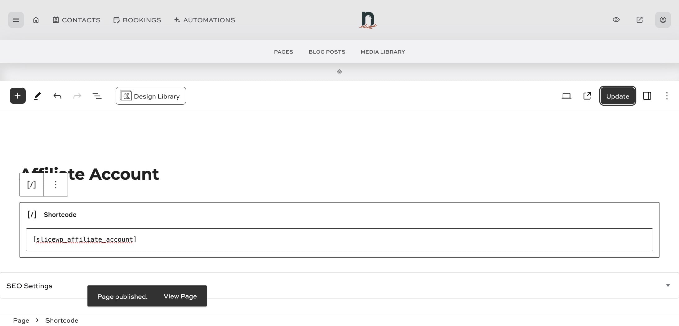Preview the site with the eye icon
This screenshot has height=326, width=679.
(x=616, y=20)
